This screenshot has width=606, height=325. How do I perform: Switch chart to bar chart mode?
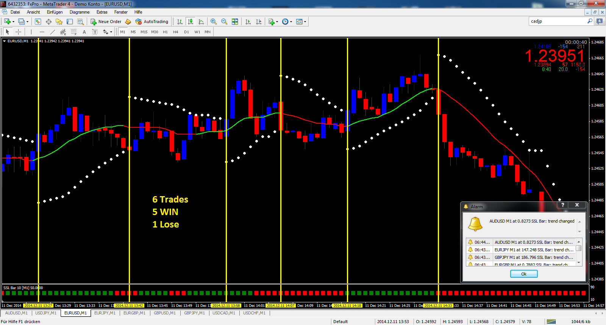point(180,22)
